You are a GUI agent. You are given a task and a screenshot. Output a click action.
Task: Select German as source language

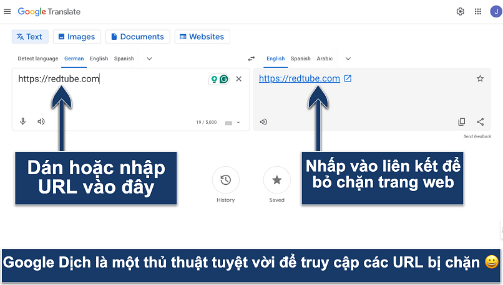coord(74,58)
